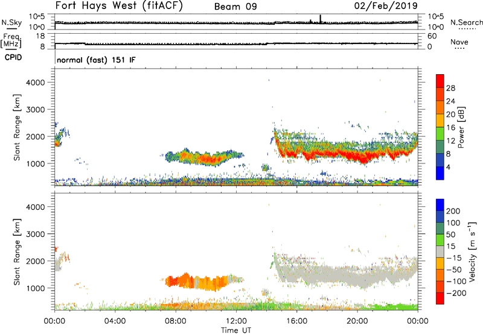This screenshot has height=334, width=483.
Task: Select the "Freq. [MHz]" axis label
Action: 11,41
